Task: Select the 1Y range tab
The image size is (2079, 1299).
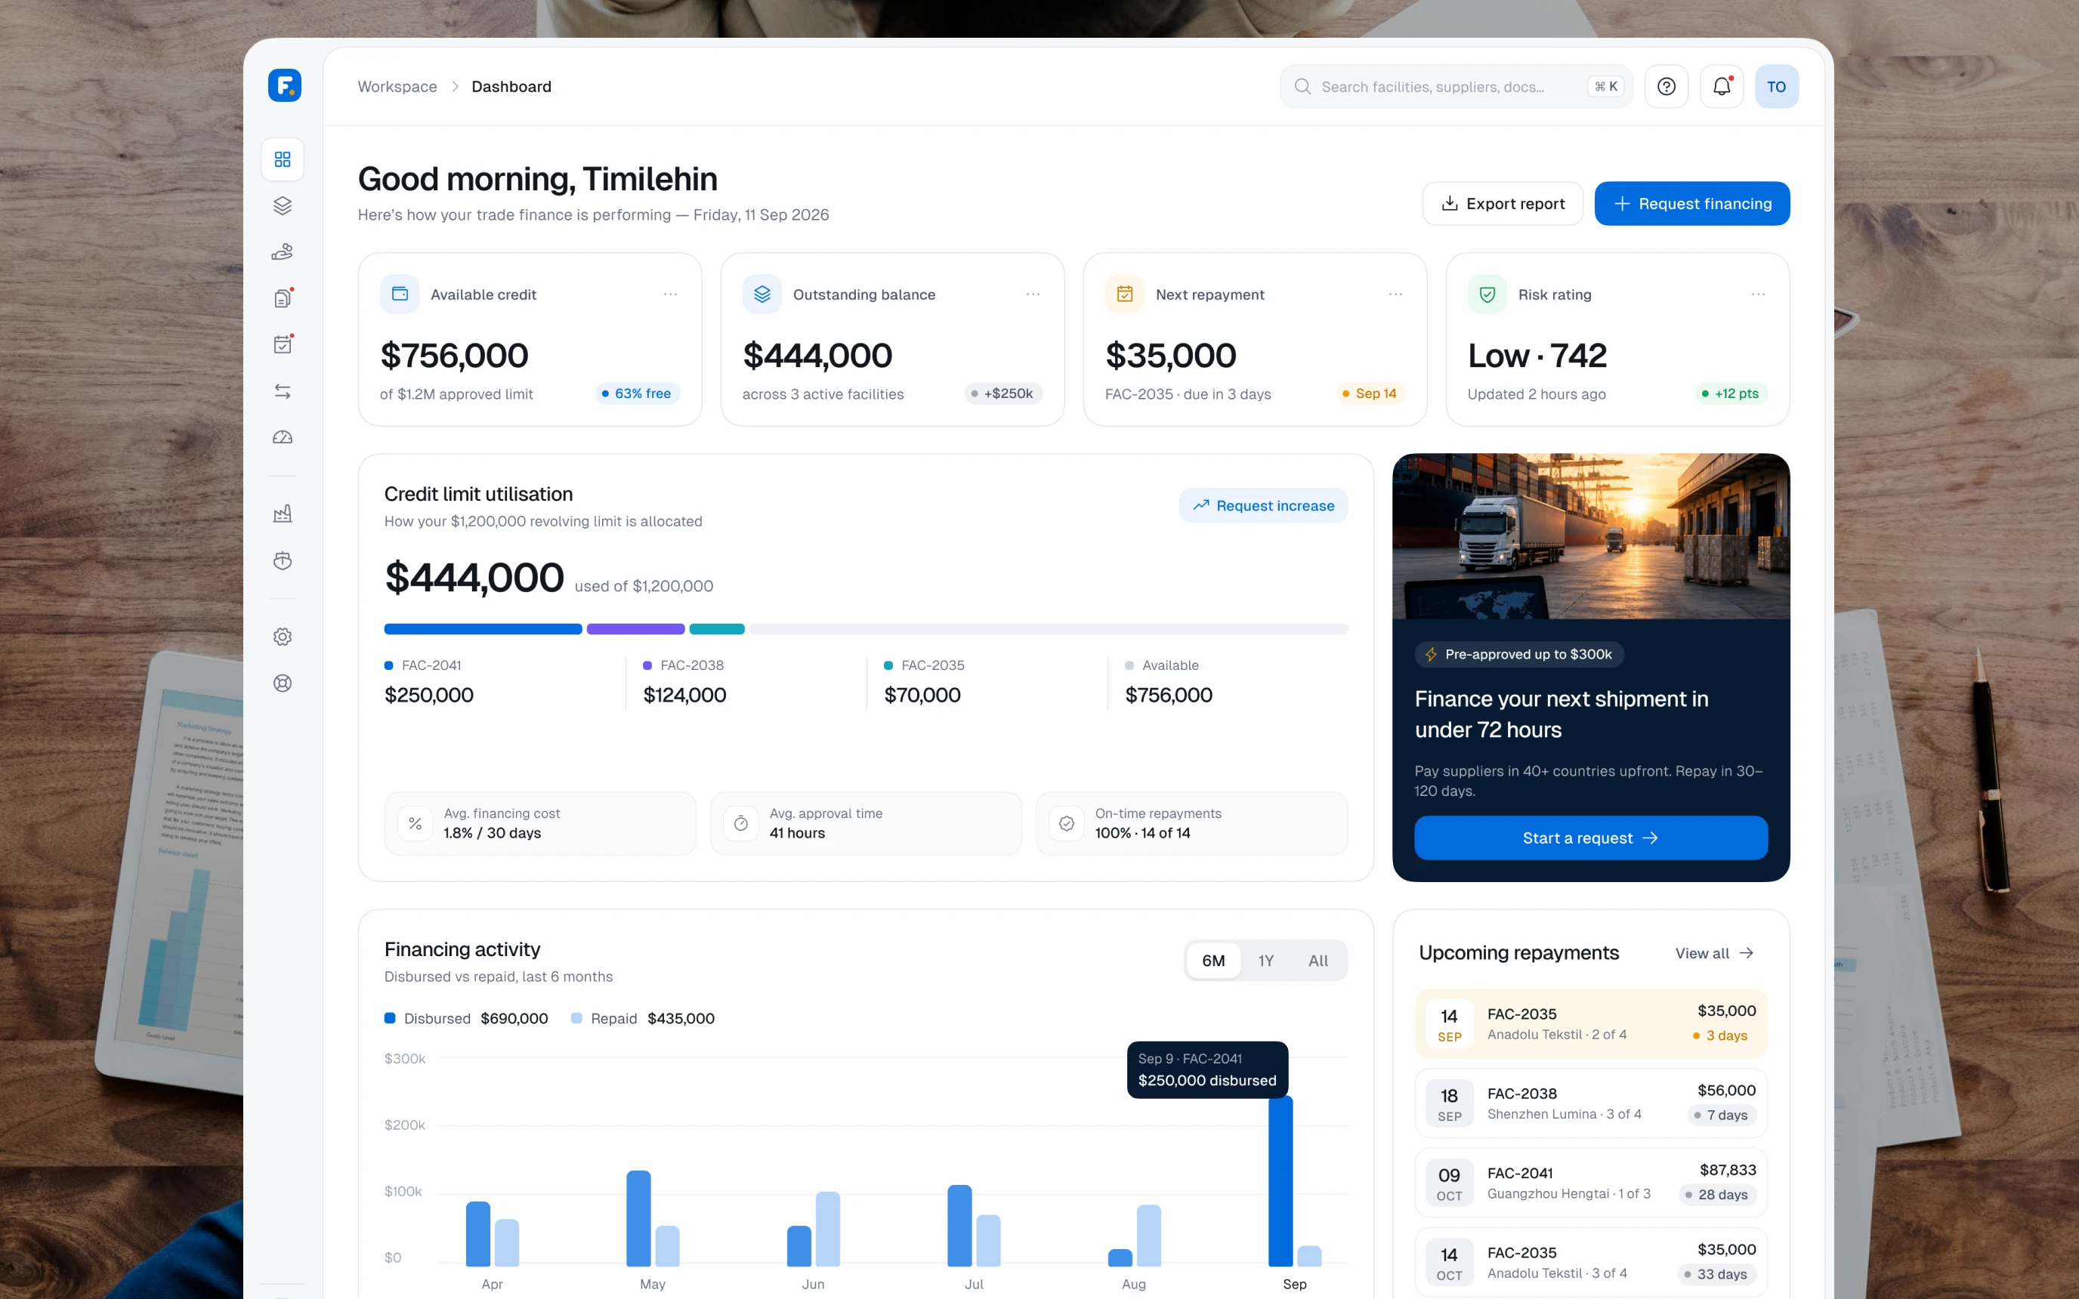Action: point(1265,961)
